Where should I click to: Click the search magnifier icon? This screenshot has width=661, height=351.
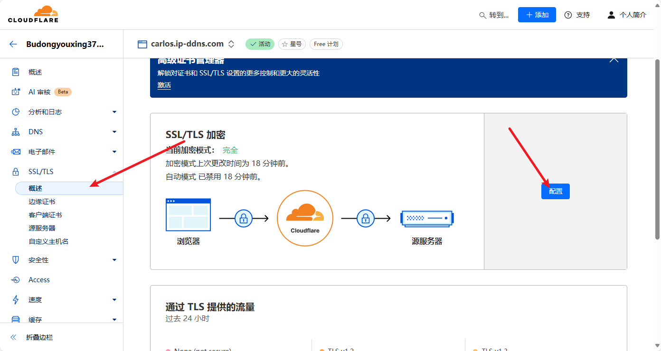point(482,15)
